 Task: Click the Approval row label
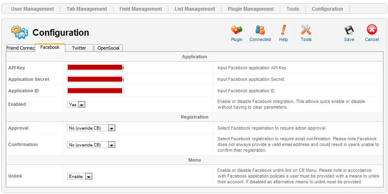tap(18, 128)
